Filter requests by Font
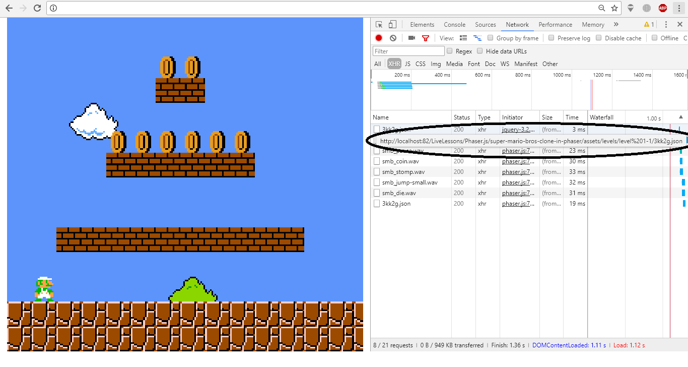The width and height of the screenshot is (688, 367). 474,64
